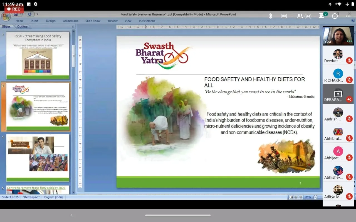
Task: Click the chat notification icon in status bar
Action: pyautogui.click(x=35, y=4)
